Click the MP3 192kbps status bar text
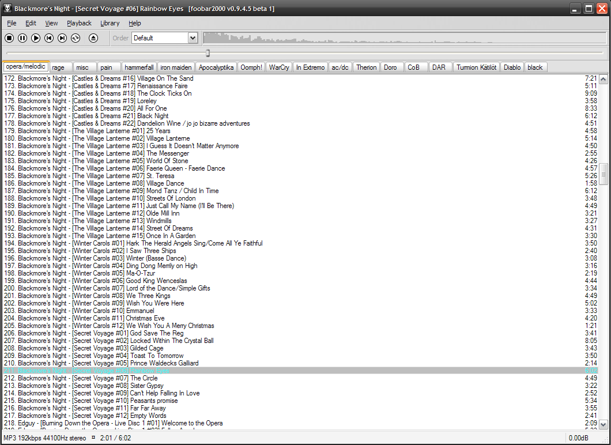This screenshot has height=445, width=611. [x=45, y=438]
